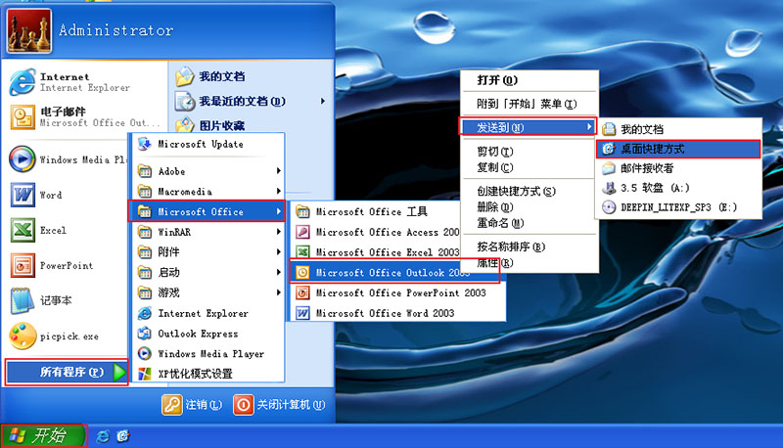Click the second quick launch taskbar icon
The image size is (783, 448).
click(x=123, y=436)
